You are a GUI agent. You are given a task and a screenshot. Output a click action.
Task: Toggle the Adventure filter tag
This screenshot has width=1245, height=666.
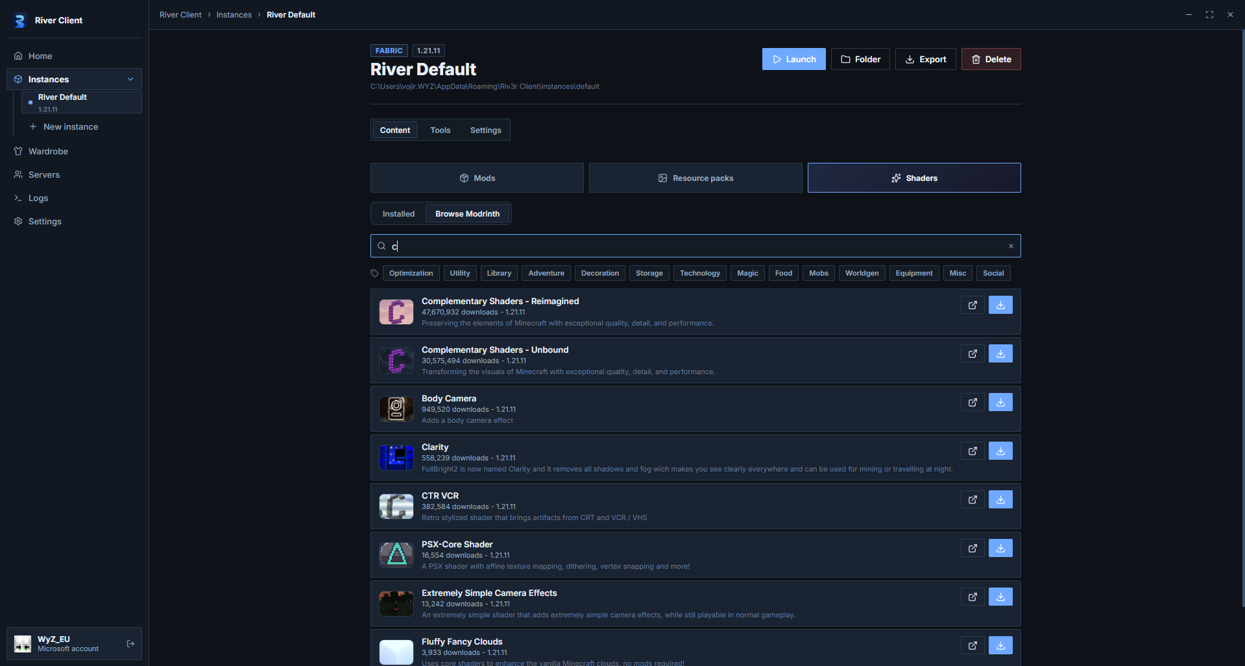[x=546, y=273]
